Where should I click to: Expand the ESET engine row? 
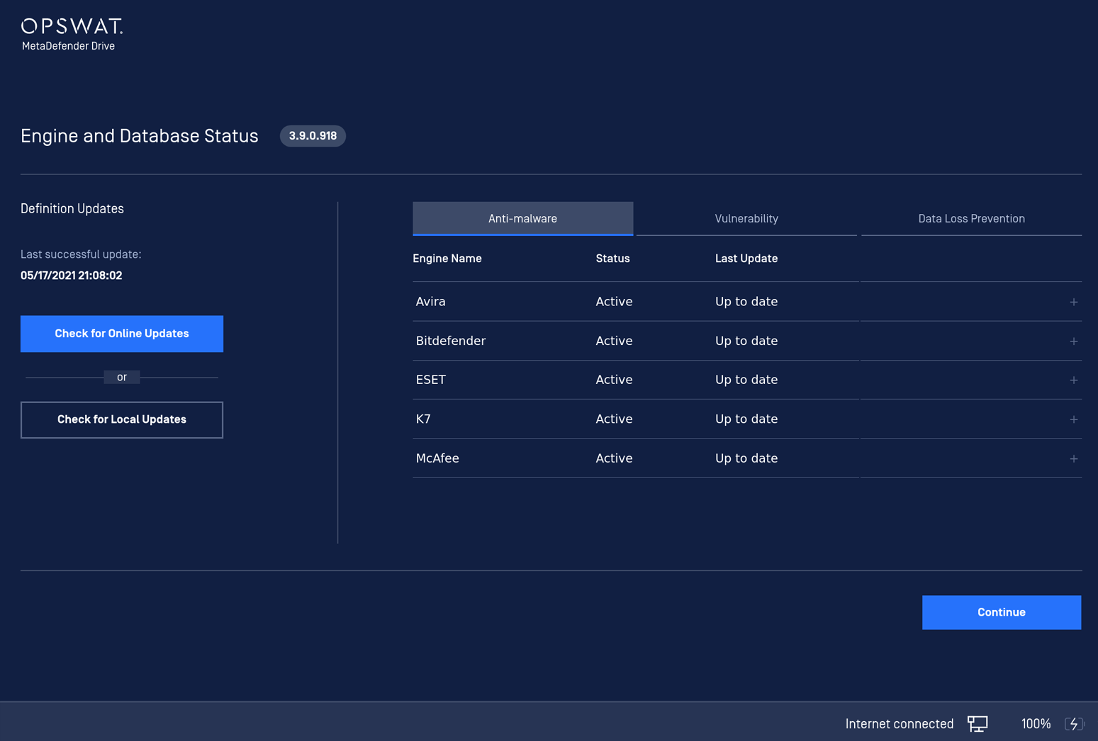point(1073,380)
